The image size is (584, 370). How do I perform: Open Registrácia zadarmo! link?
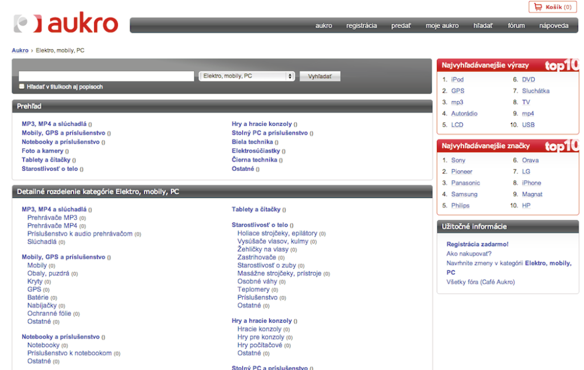pyautogui.click(x=477, y=244)
